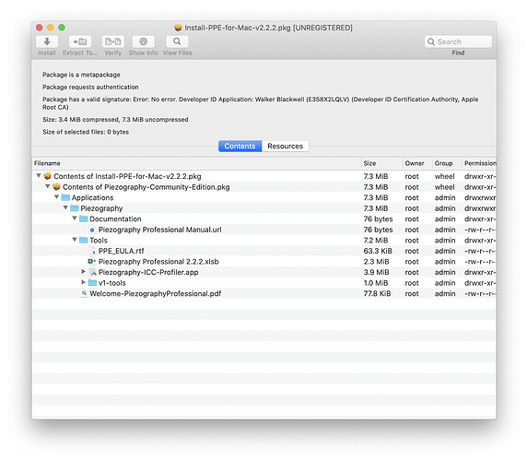This screenshot has height=461, width=527.
Task: Collapse the Tools folder
Action: pos(75,240)
